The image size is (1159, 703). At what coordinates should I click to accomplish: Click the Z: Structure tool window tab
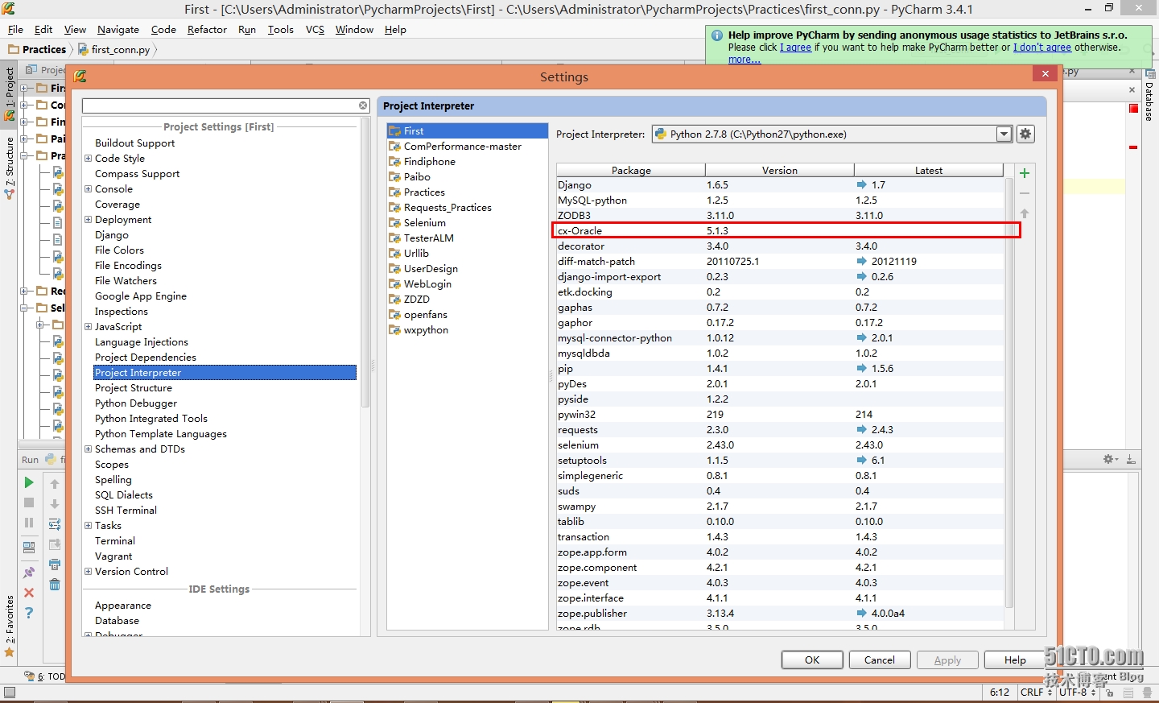click(10, 168)
